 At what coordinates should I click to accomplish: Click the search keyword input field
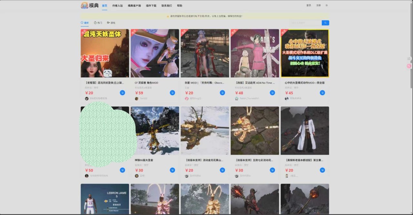[306, 23]
